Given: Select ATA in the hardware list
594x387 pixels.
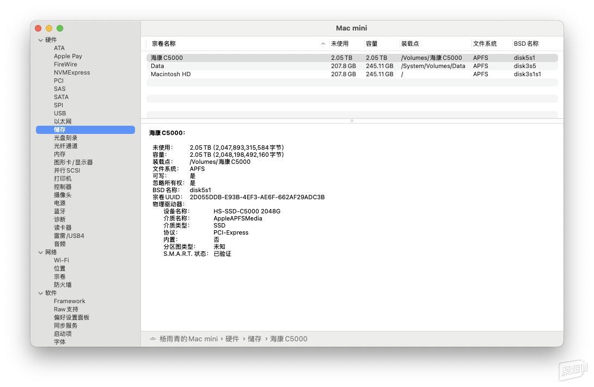Looking at the screenshot, I should [59, 48].
